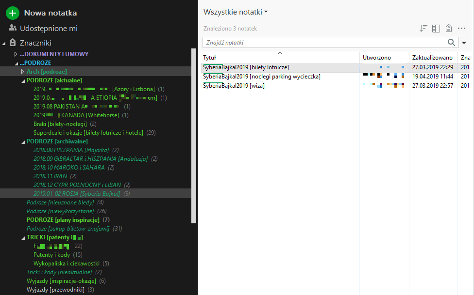Screen dimensions: 474x295
Task: Select 2018.09 GIBRALTAR i HISZPANIA tag
Action: [91, 159]
